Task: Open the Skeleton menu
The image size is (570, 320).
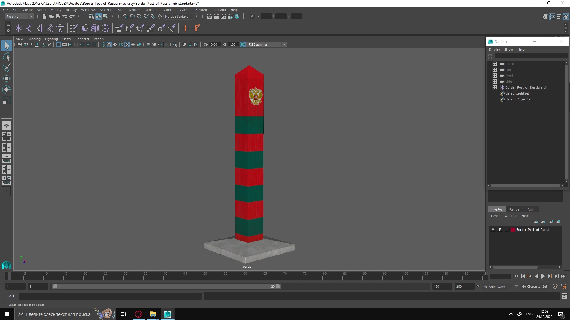Action: (x=107, y=10)
